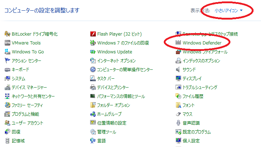This screenshot has width=261, height=147.
Task: Click the 個人設定 icon
Action: (x=178, y=141)
